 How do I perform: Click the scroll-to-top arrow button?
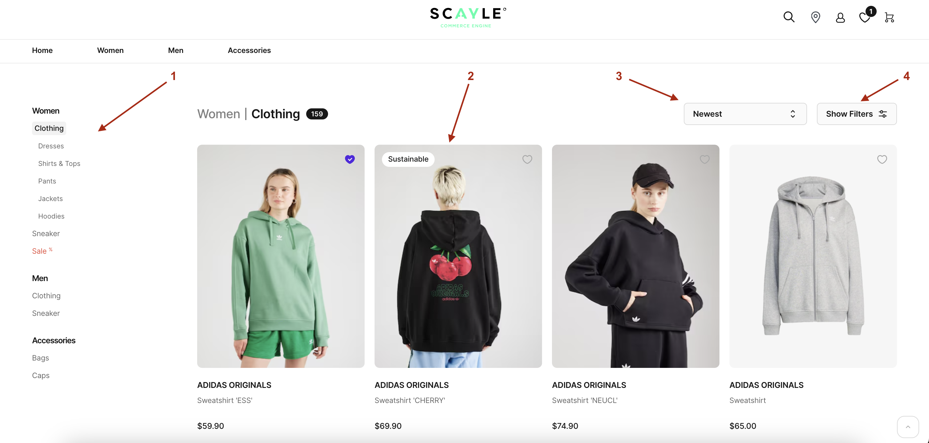click(908, 427)
